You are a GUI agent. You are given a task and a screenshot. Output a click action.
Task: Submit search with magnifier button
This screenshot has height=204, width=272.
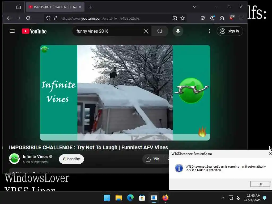(160, 31)
